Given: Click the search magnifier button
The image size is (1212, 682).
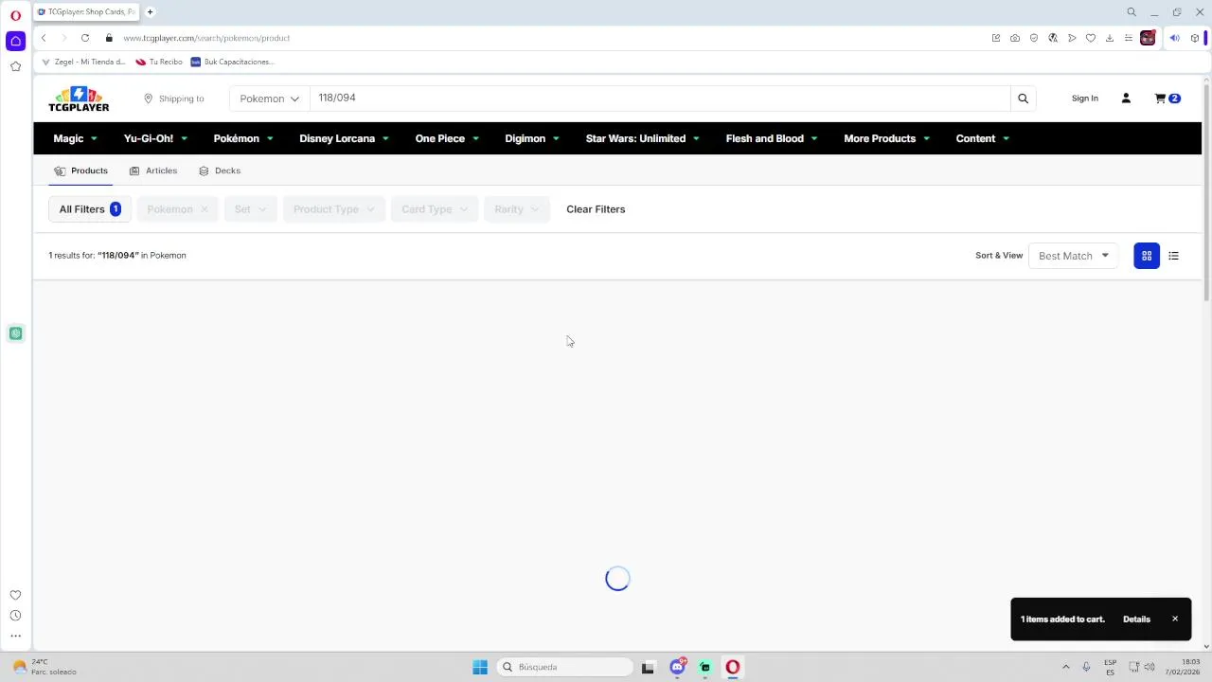Looking at the screenshot, I should point(1023,99).
